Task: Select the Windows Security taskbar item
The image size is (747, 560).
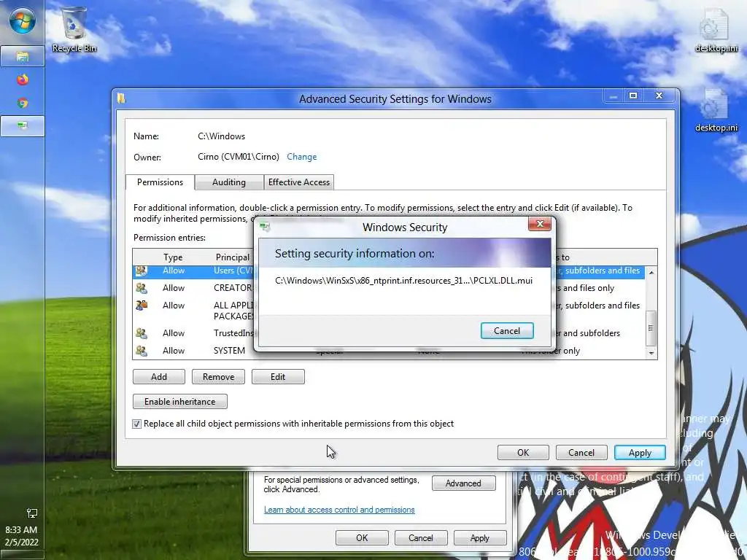Action: 23,125
